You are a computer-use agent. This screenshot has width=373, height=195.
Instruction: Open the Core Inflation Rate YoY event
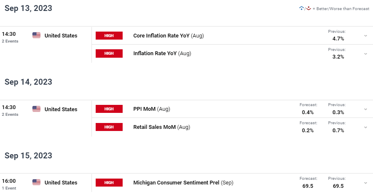point(161,35)
